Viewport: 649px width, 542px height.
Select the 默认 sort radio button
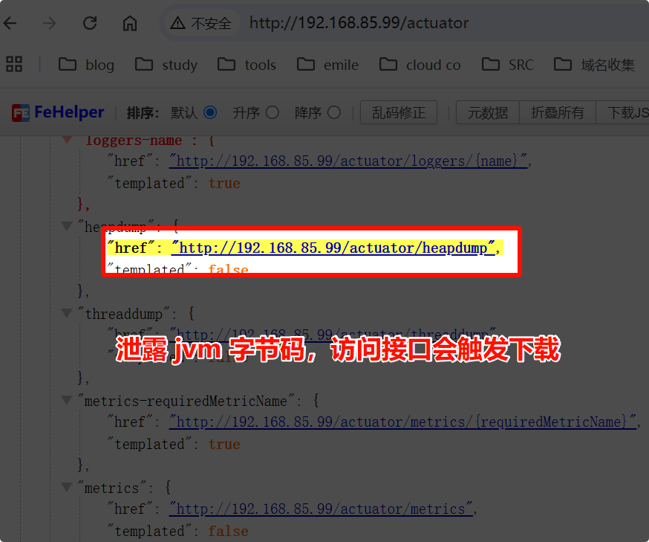point(210,113)
